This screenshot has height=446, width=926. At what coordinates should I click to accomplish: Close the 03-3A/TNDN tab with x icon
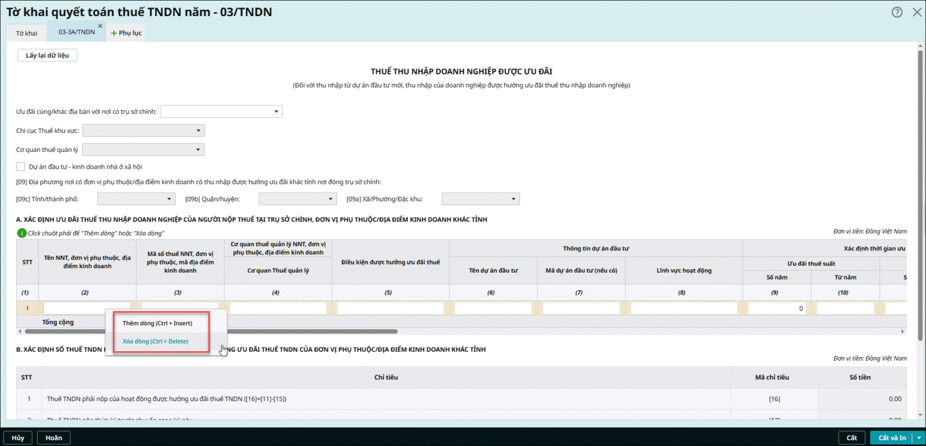pos(100,26)
